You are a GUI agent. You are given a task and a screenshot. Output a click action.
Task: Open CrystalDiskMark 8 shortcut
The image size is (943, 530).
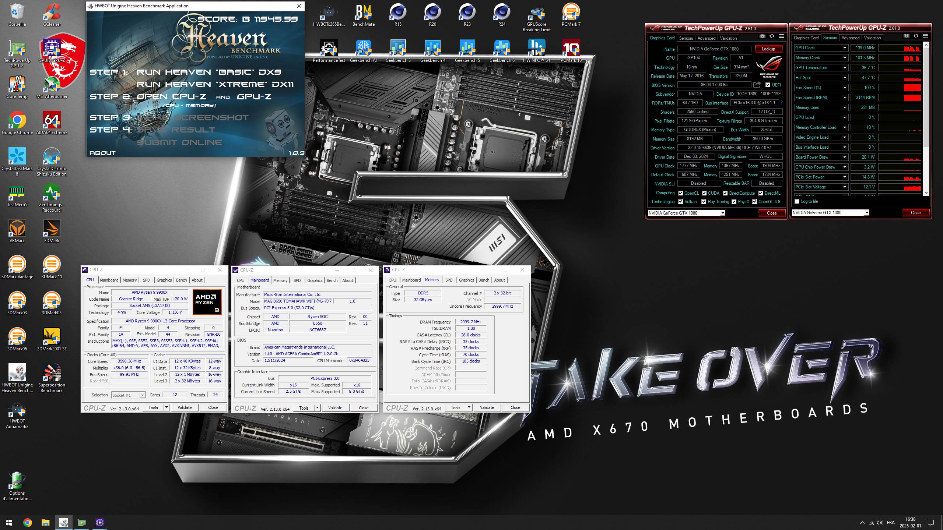[x=17, y=162]
